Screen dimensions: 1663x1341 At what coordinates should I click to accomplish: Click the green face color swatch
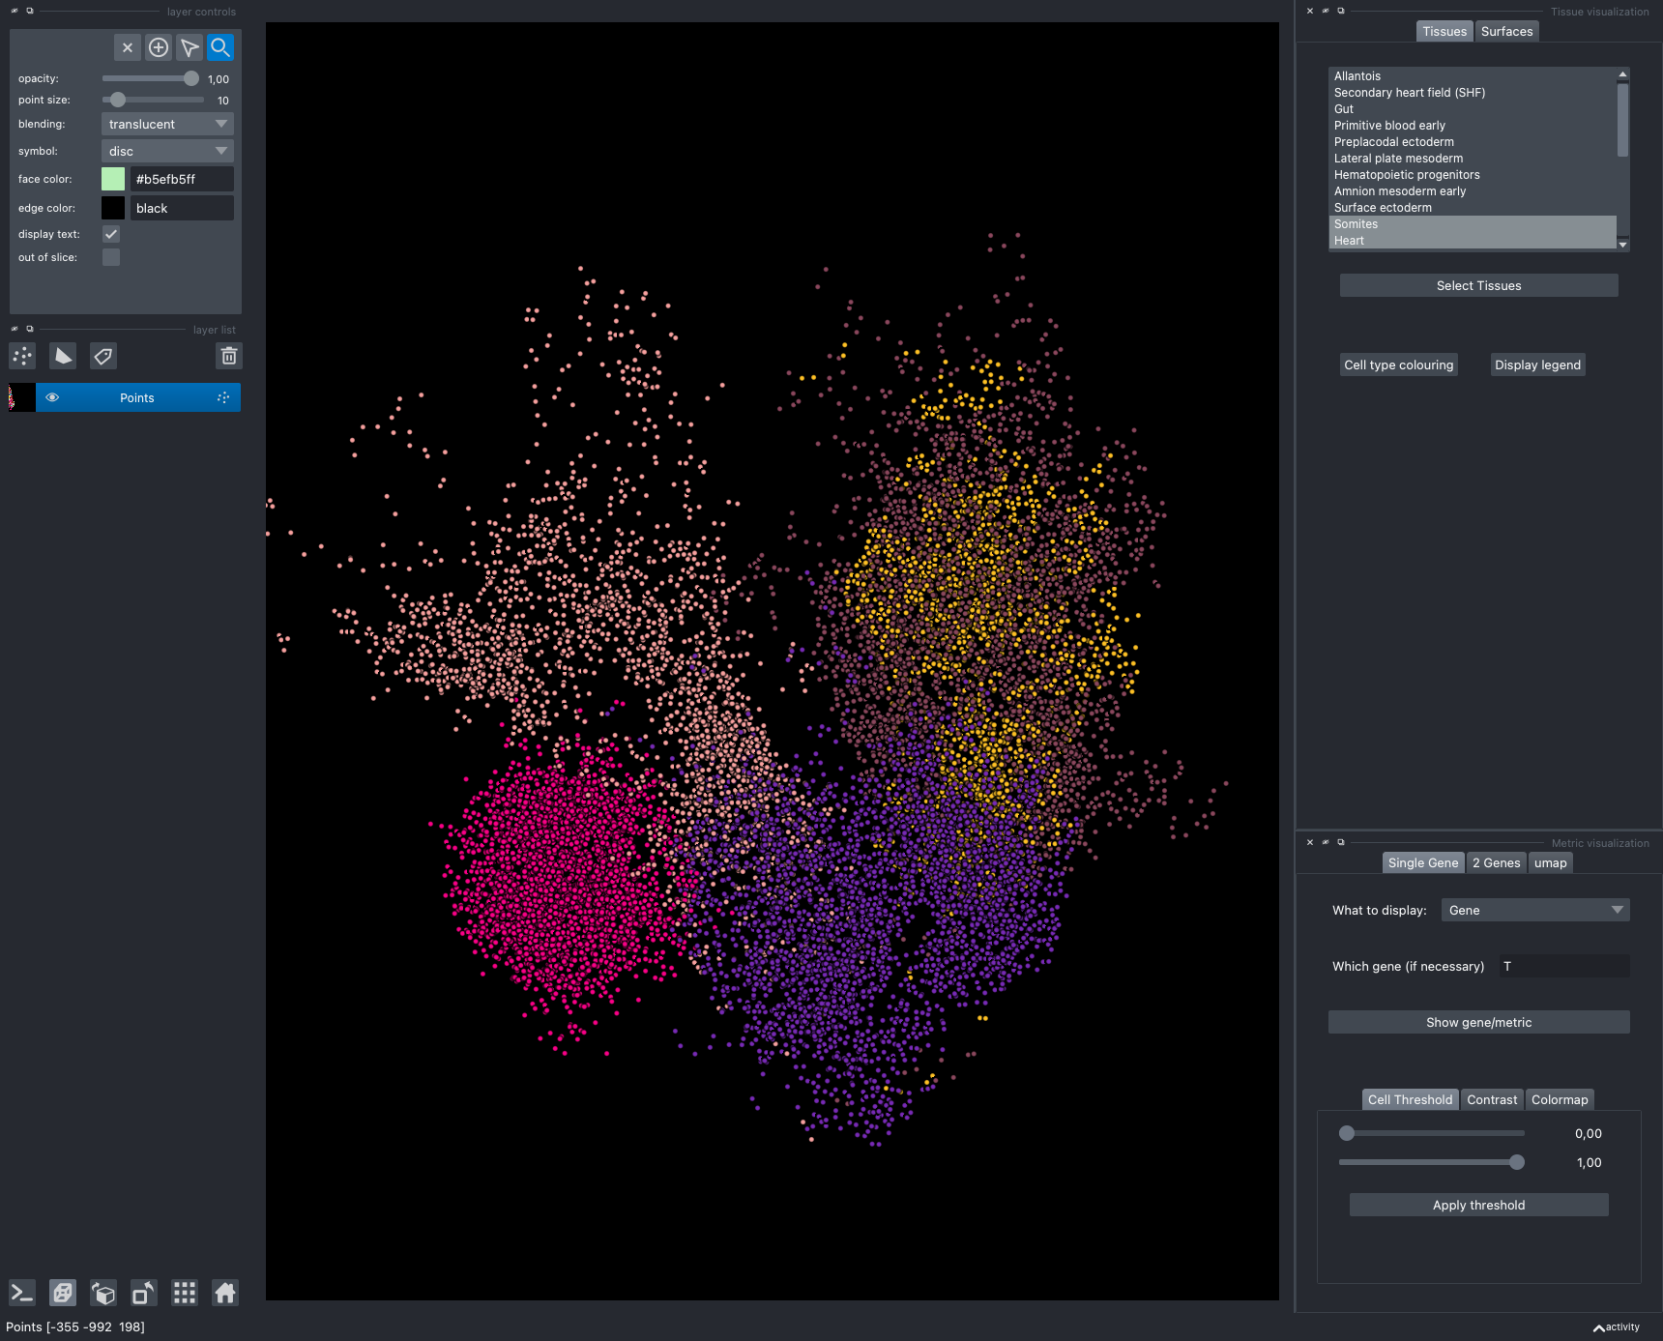tap(114, 179)
